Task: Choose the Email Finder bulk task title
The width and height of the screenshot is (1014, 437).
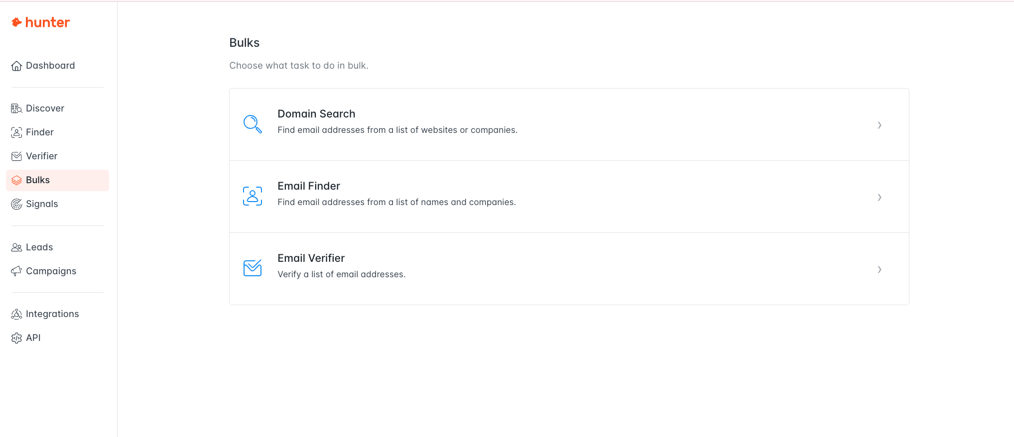Action: click(309, 186)
